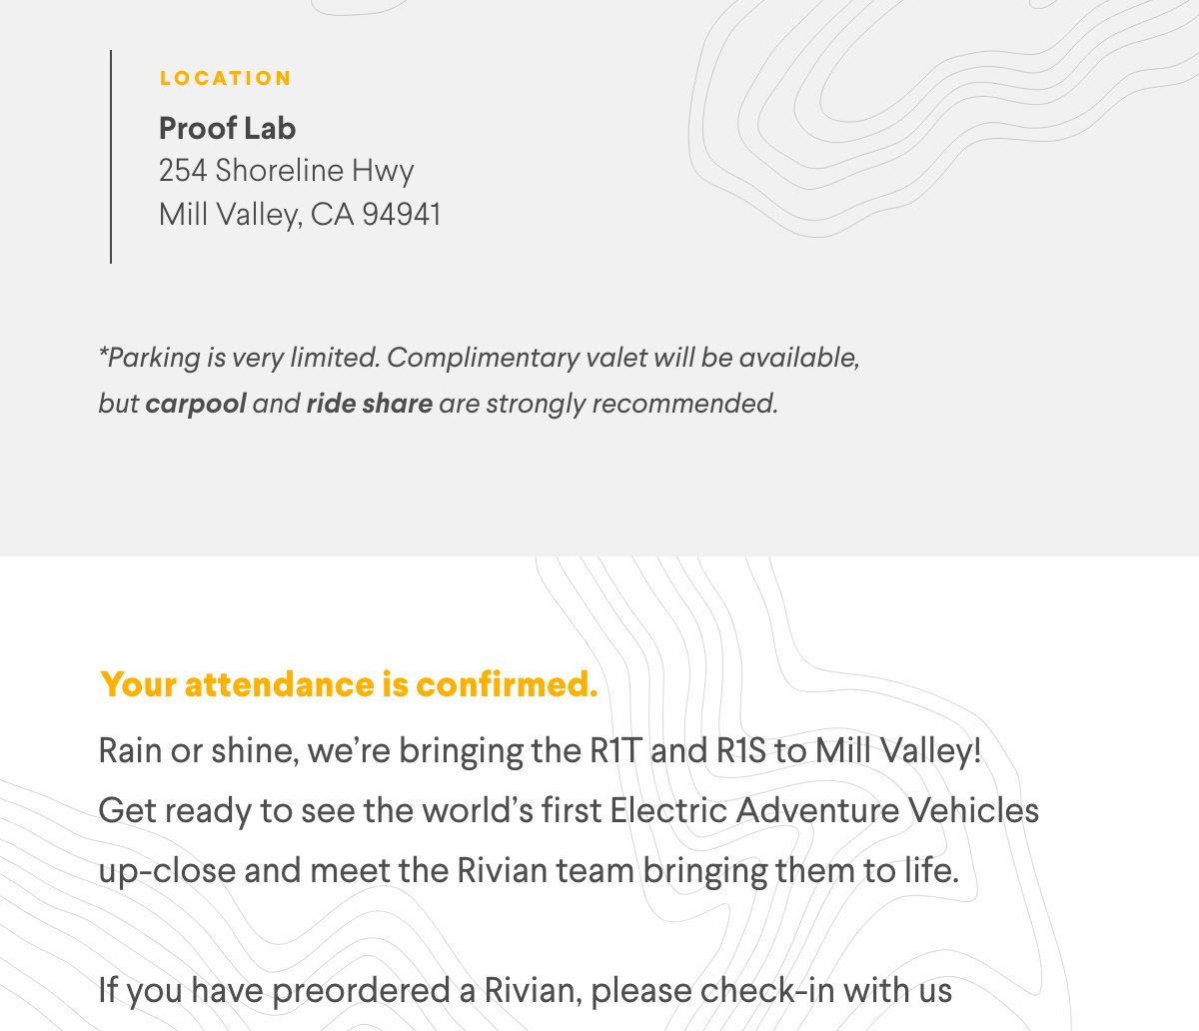
Task: Click Mill Valley, CA 94941 address line
Action: tap(300, 214)
